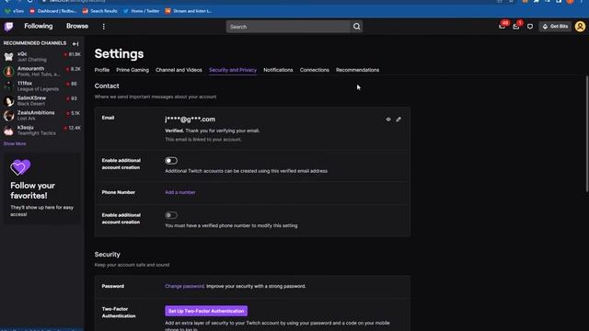This screenshot has height=331, width=589.
Task: Click the page vertical scrollbar
Action: tap(587, 133)
